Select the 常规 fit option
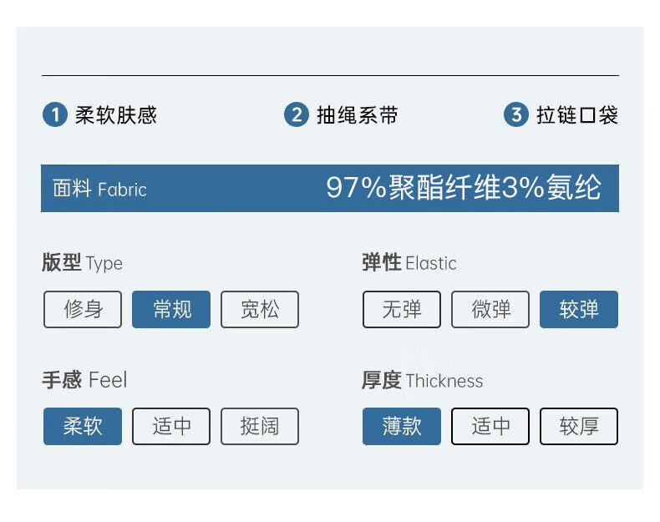 [x=171, y=309]
